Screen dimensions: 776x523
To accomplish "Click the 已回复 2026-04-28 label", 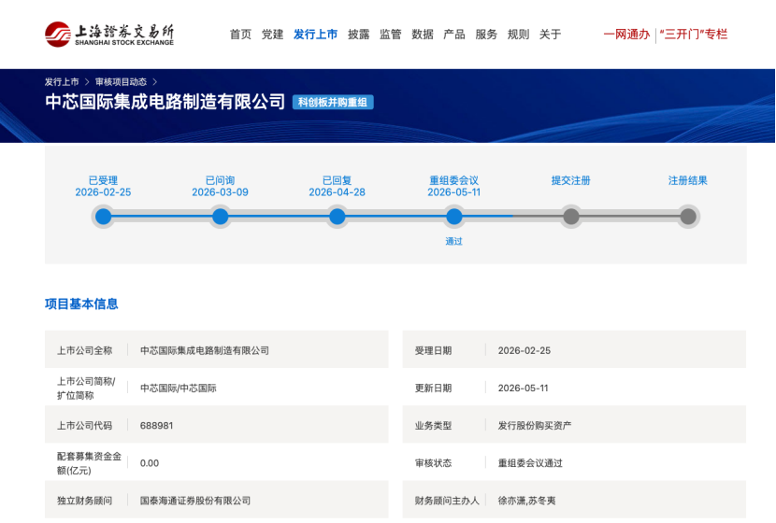I will tap(337, 187).
